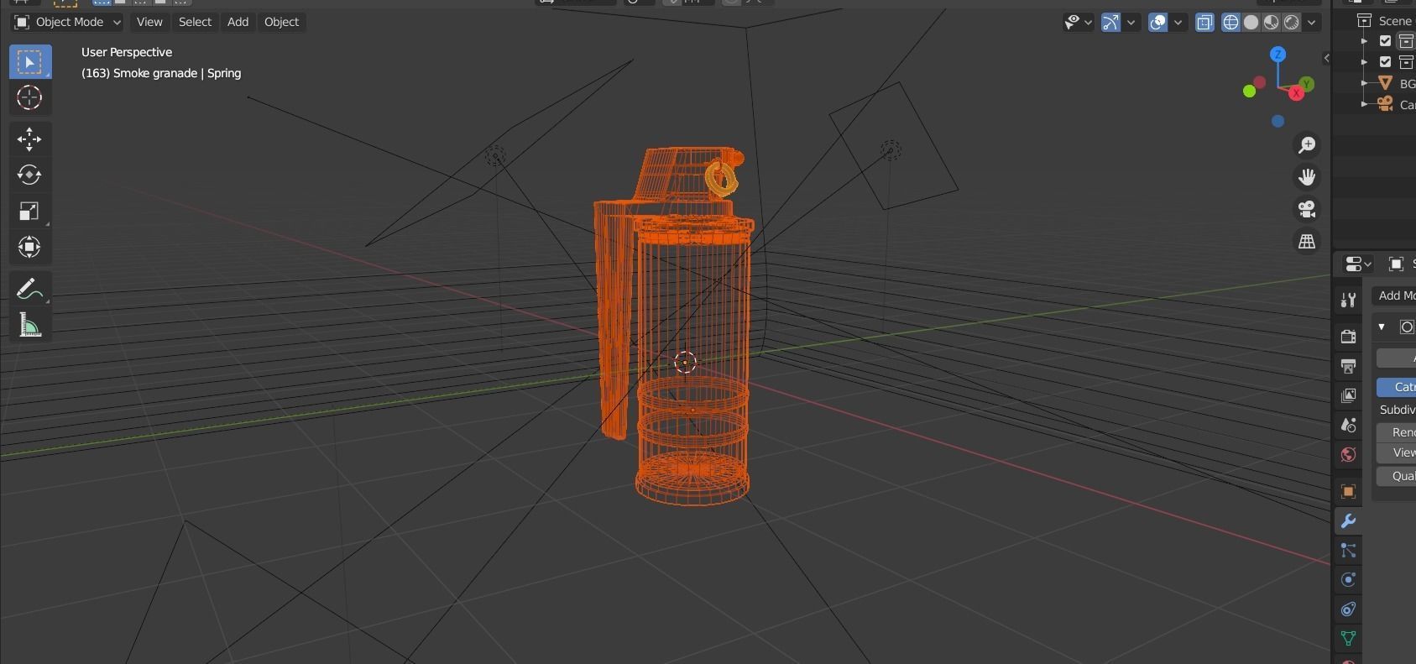Image resolution: width=1416 pixels, height=664 pixels.
Task: Switch to Material Preview shading
Action: point(1271,23)
